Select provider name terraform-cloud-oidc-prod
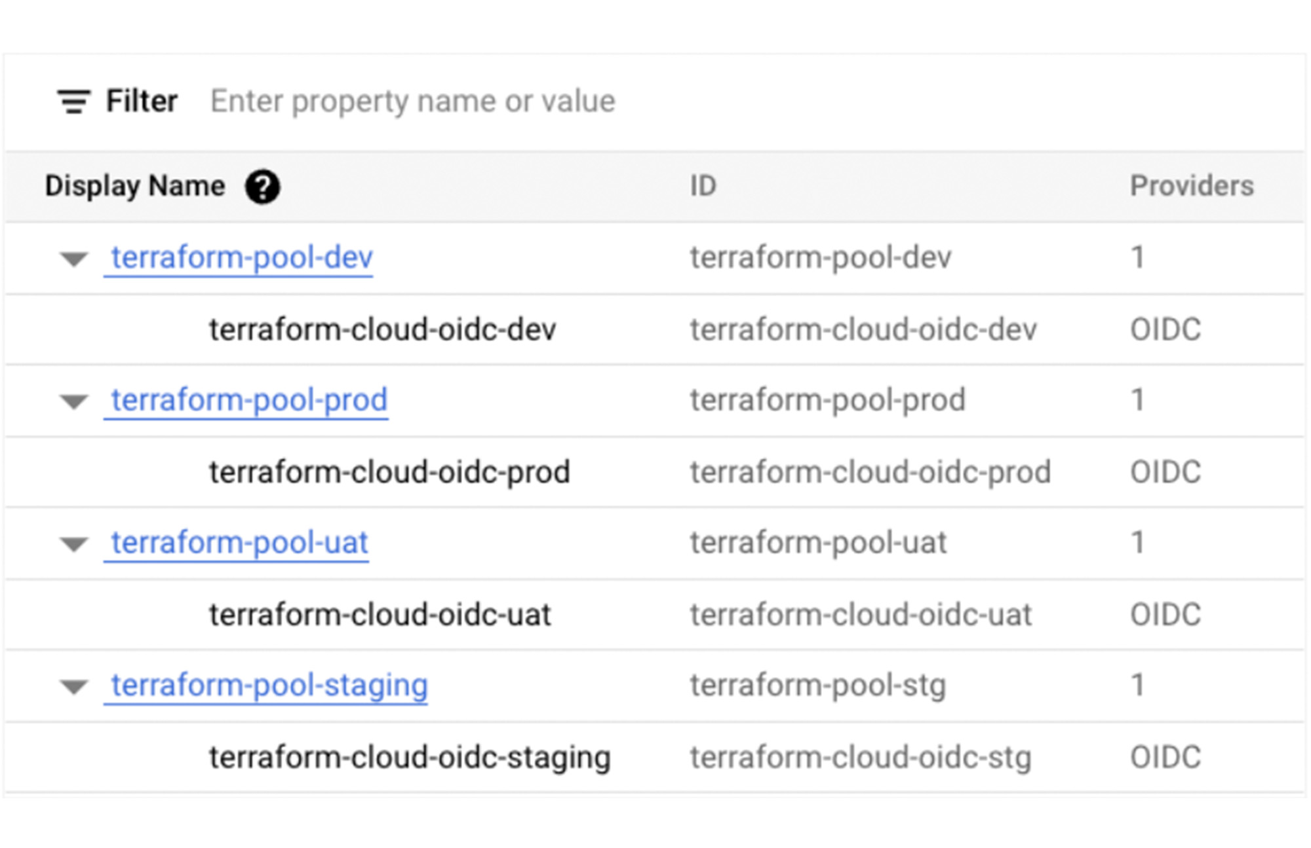This screenshot has width=1311, height=848. tap(389, 472)
